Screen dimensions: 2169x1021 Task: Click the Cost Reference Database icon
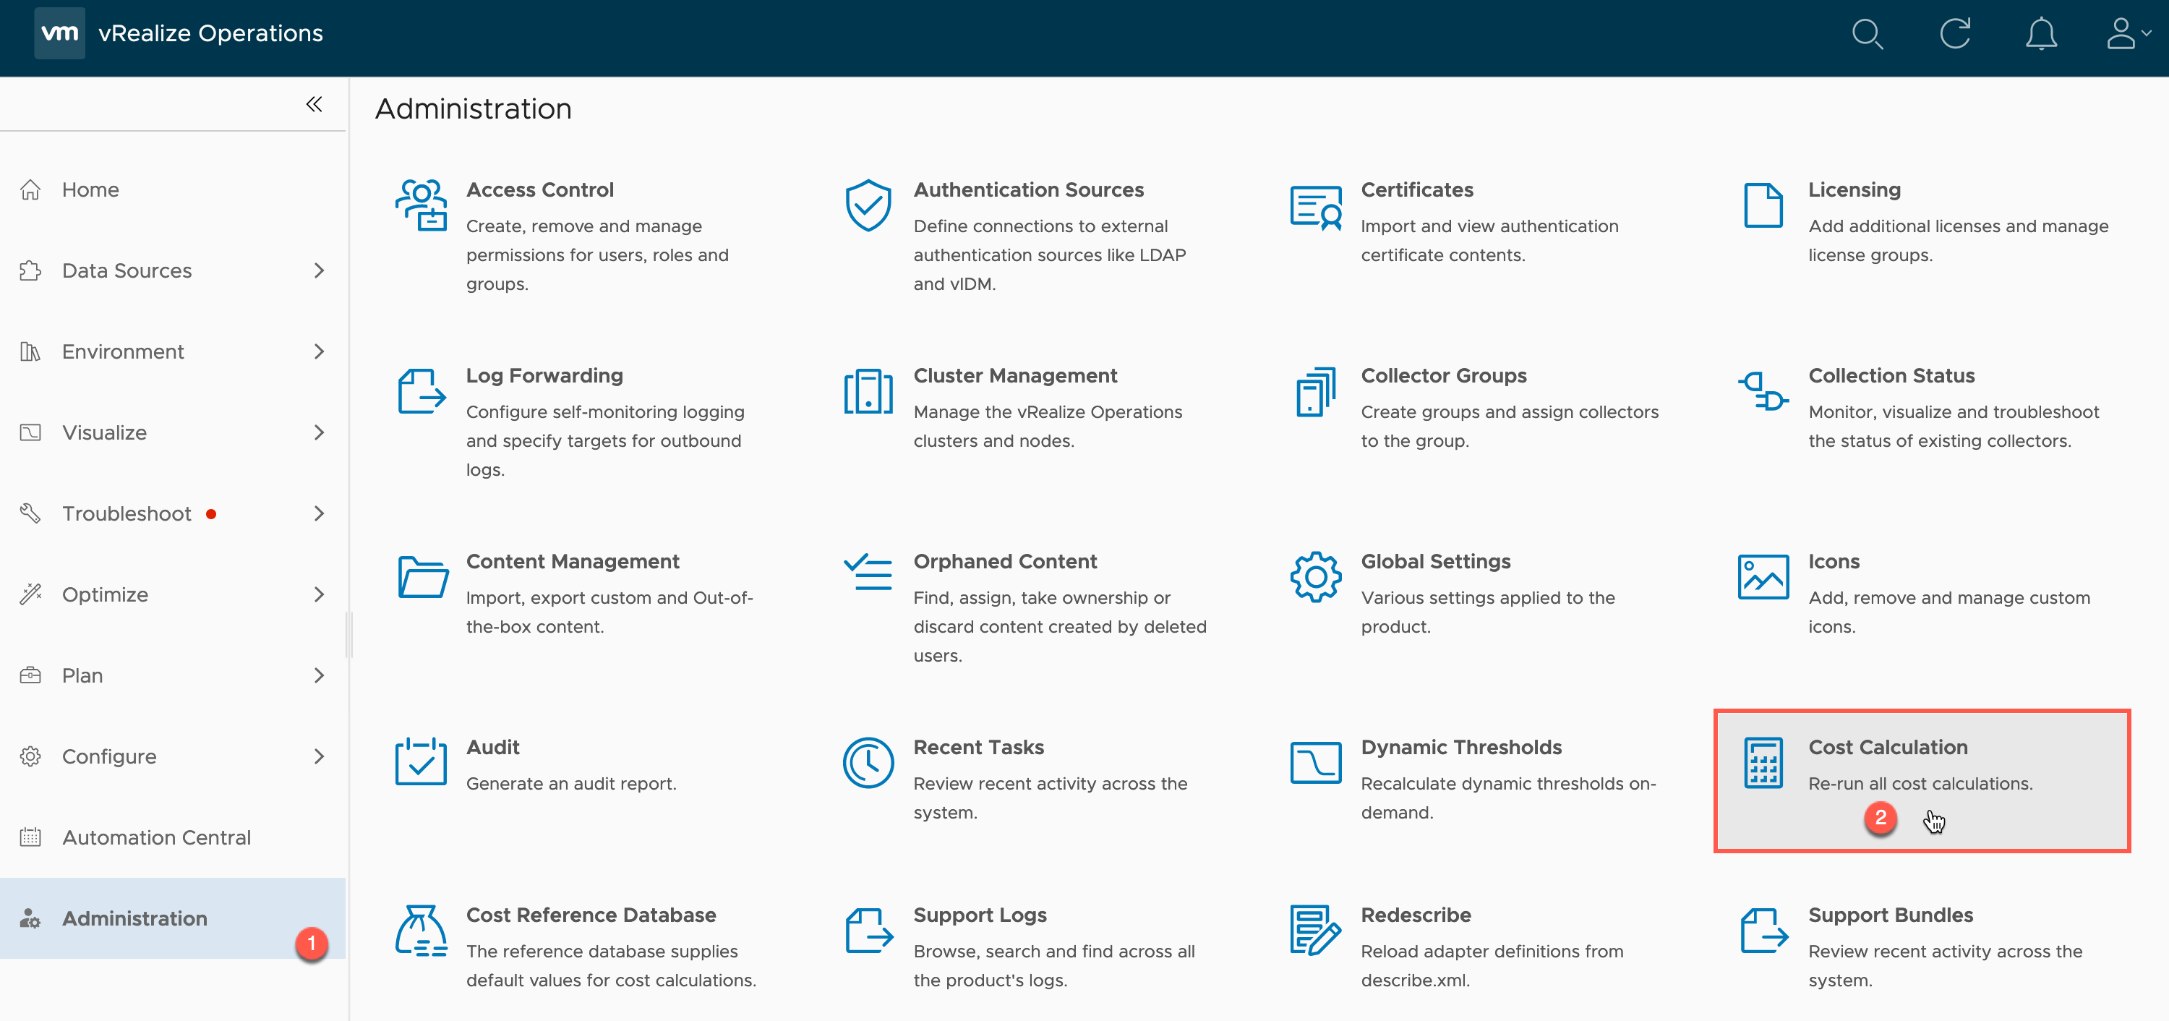click(421, 931)
